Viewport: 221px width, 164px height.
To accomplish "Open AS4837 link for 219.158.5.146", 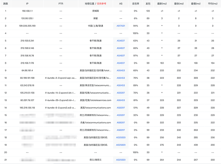I will coord(121,48).
